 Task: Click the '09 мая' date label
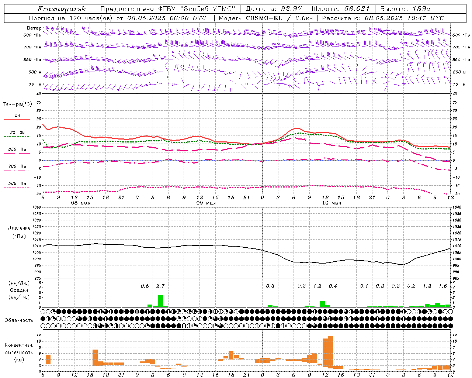[x=206, y=203]
